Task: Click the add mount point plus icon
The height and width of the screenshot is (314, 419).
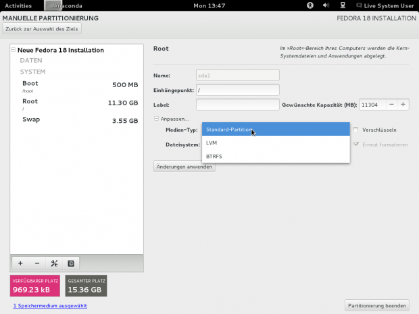Action: pos(20,263)
